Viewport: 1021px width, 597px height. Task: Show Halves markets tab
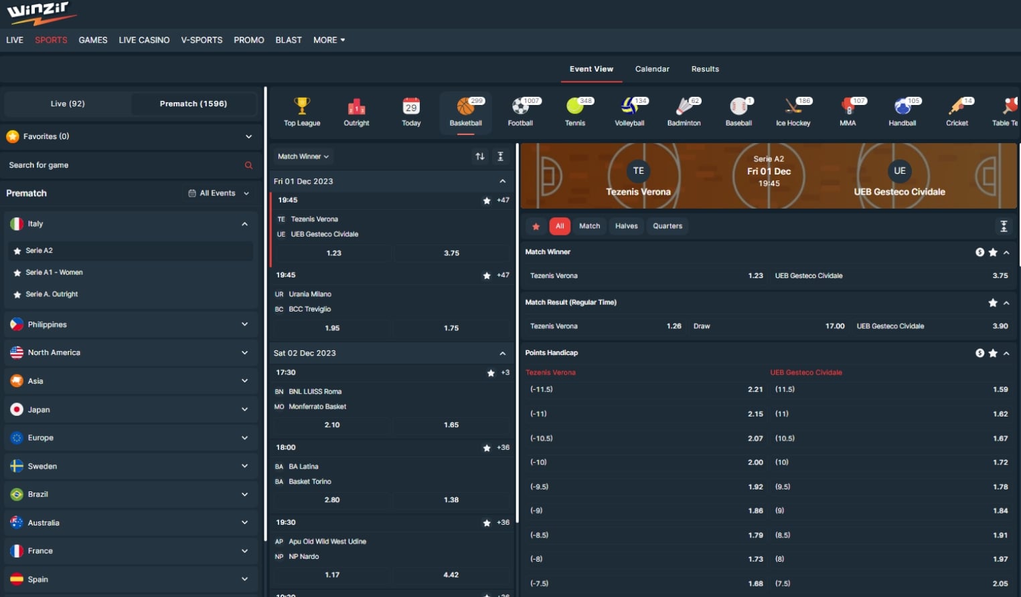coord(627,226)
